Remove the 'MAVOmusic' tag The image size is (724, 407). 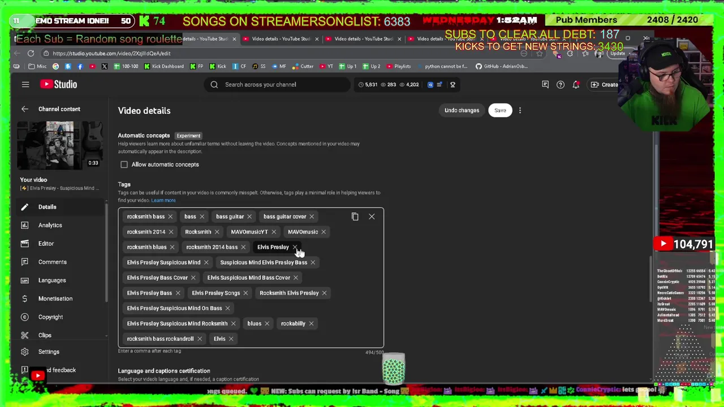click(324, 232)
